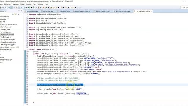Minimize the Package Explorer view
Image resolution: width=188 pixels, height=106 pixels.
point(19,11)
